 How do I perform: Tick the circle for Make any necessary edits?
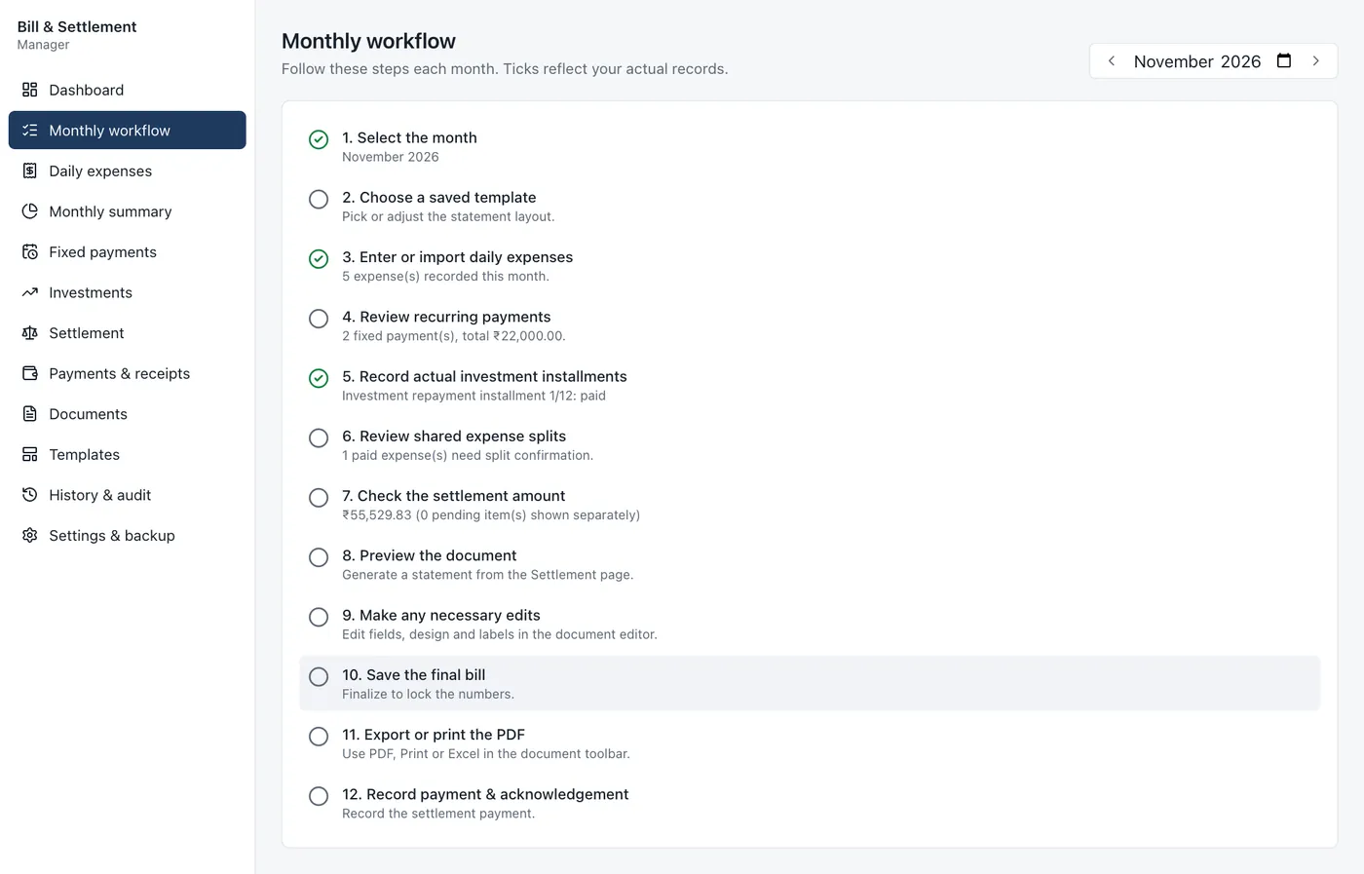pyautogui.click(x=319, y=617)
